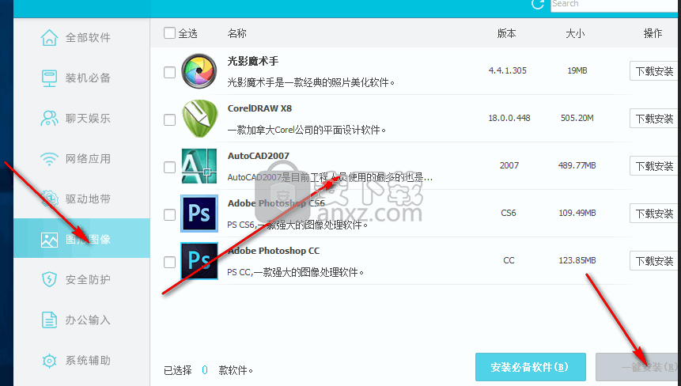Click the 光影魔术手 app icon
681x386 pixels.
(199, 71)
